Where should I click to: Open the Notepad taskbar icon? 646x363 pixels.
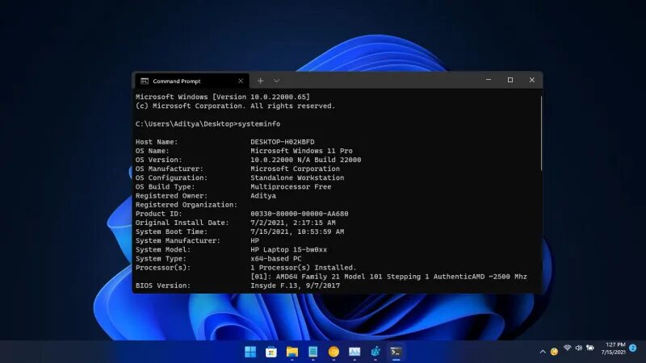(313, 352)
